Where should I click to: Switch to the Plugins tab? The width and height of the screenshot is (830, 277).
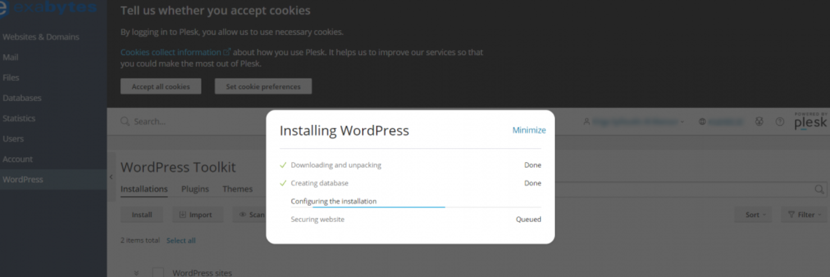(195, 189)
